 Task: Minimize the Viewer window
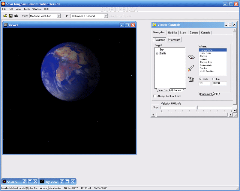[122, 25]
